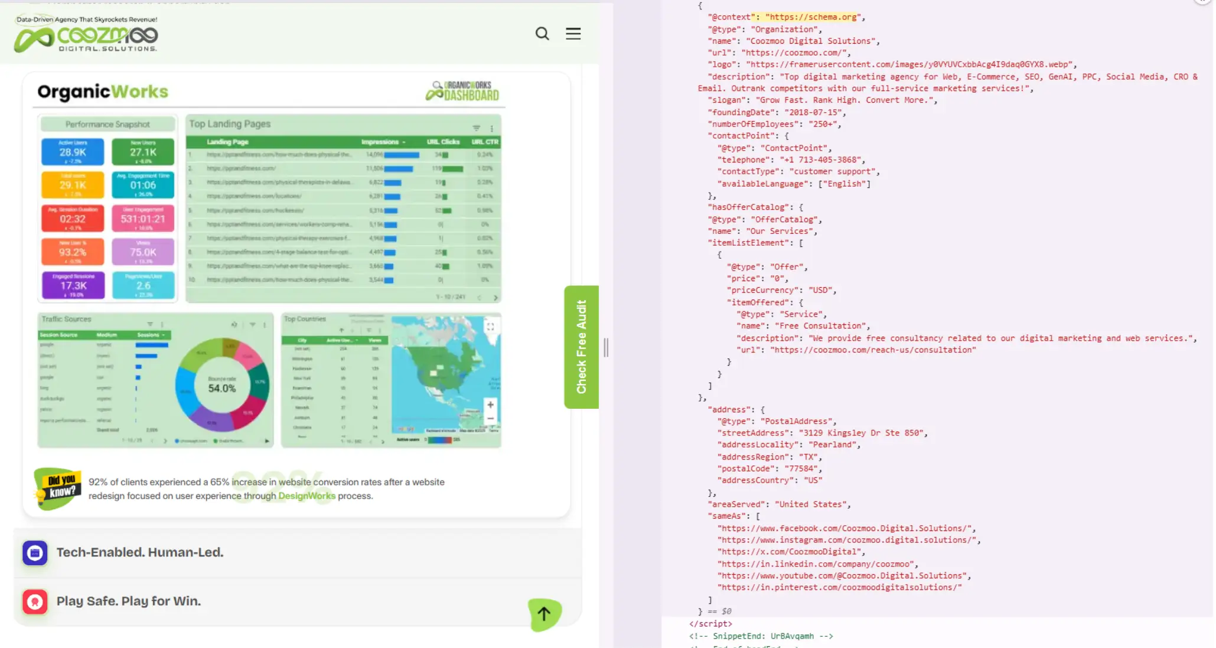Click the closing </script> tag

coord(710,624)
